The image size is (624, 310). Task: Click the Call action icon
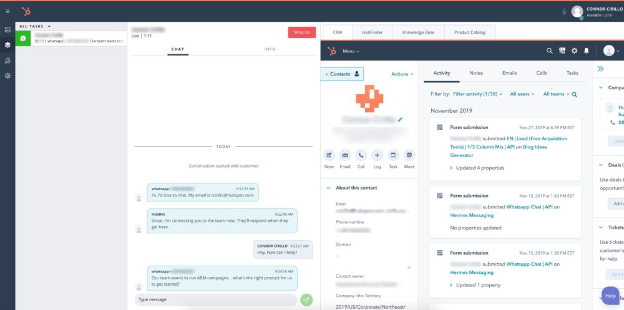(x=361, y=155)
